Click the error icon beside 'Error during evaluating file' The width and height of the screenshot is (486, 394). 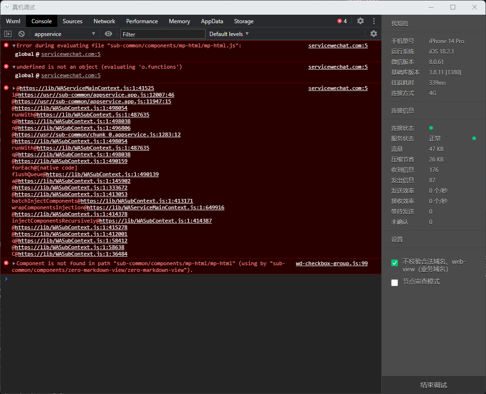coord(6,45)
